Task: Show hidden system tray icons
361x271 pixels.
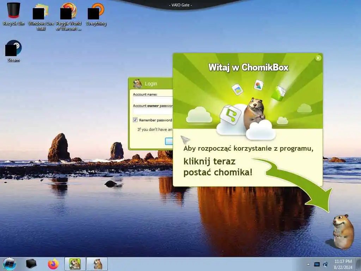Action: tap(308, 264)
